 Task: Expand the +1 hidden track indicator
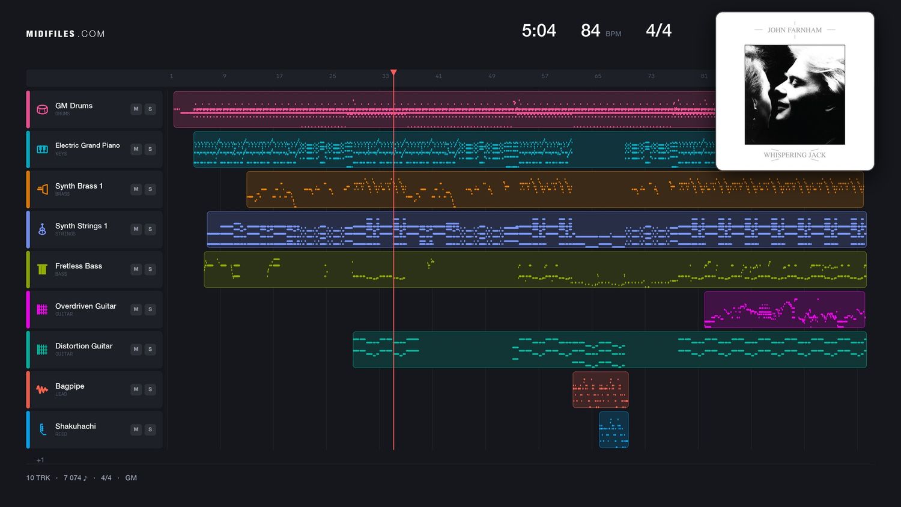click(x=40, y=460)
